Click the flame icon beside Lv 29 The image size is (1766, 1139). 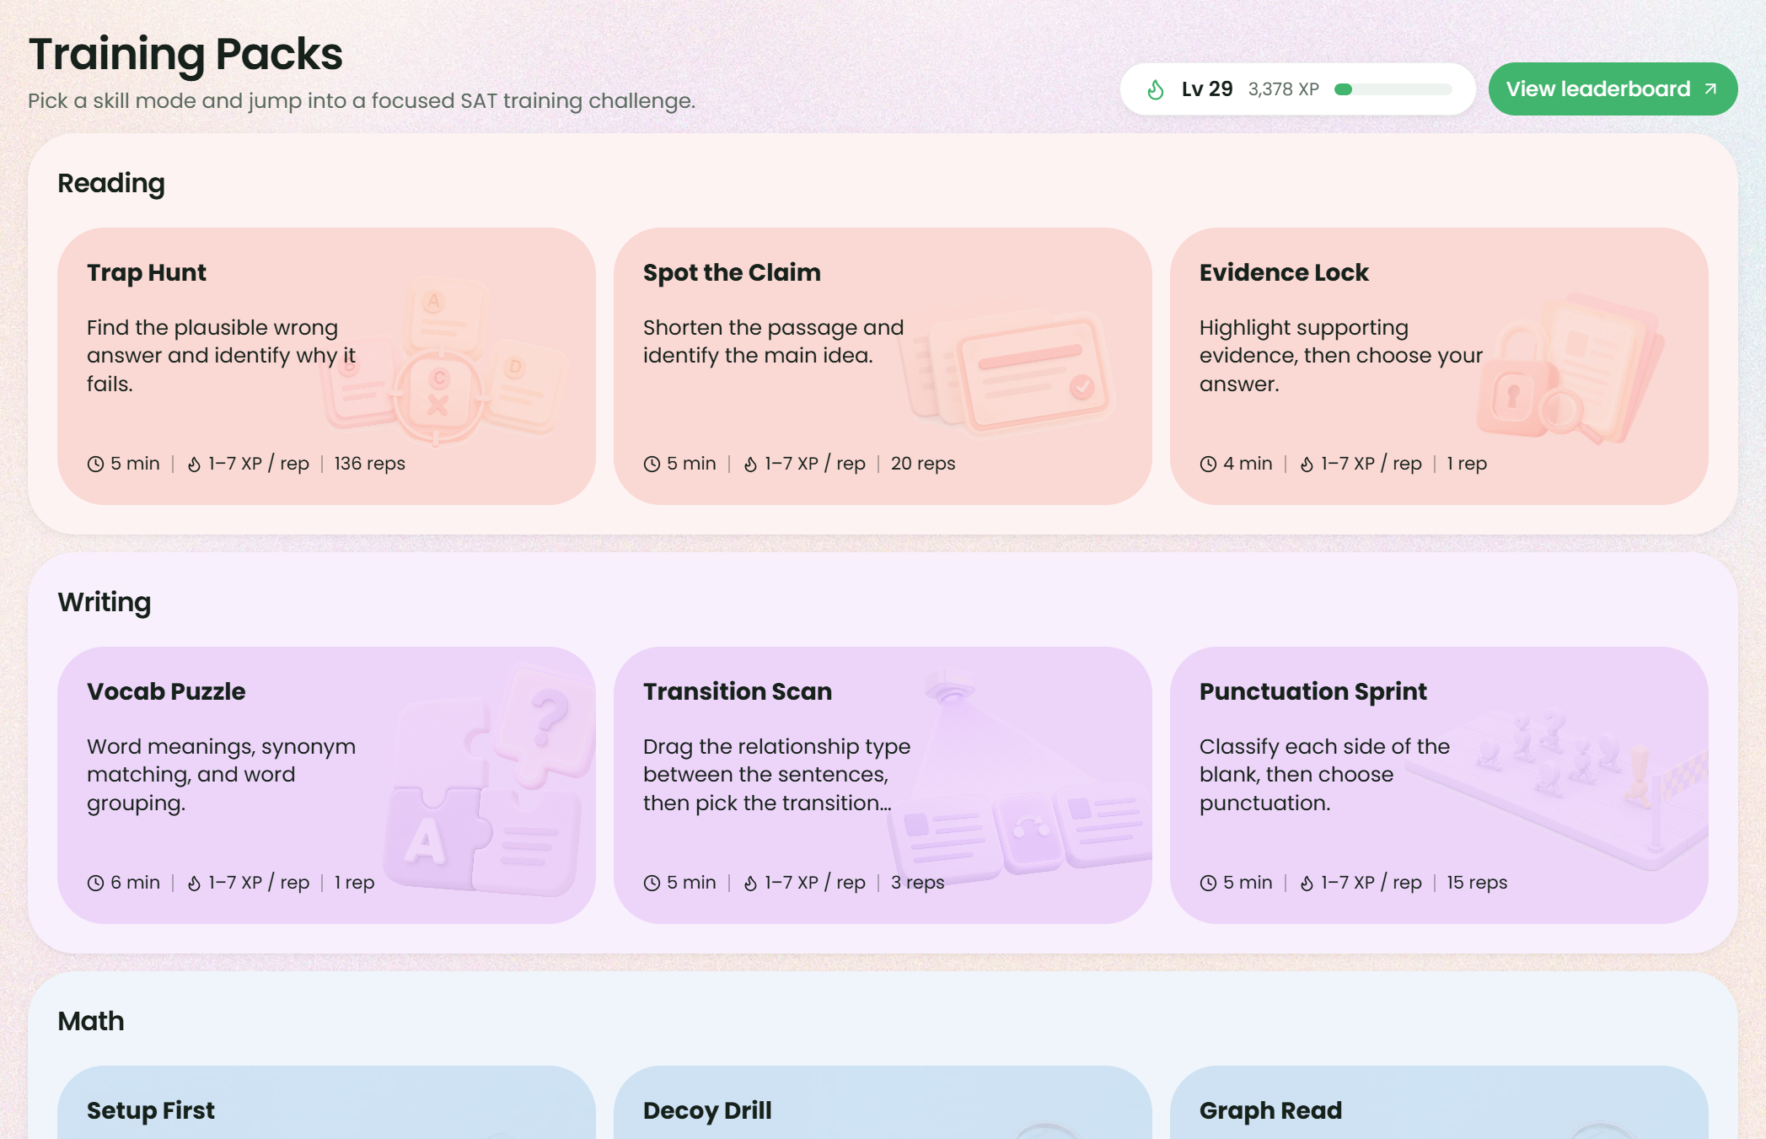1156,89
